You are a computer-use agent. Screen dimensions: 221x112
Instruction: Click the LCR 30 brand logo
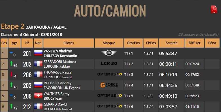[x=109, y=63]
